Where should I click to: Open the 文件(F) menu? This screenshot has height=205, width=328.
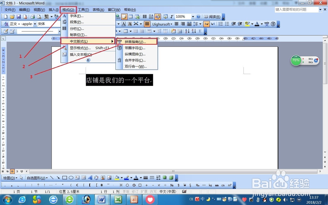(10, 10)
